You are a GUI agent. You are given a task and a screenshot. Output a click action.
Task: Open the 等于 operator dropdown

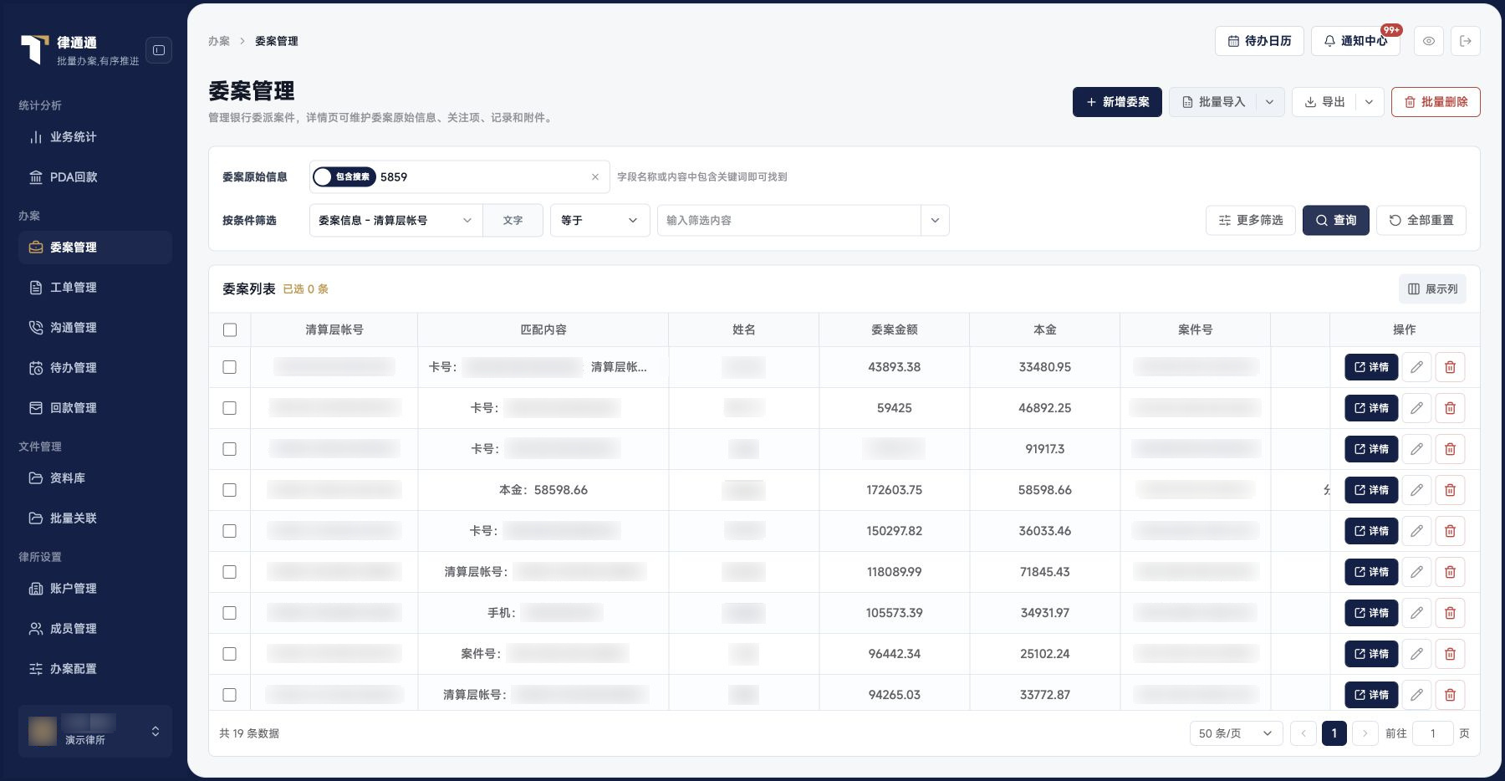point(599,221)
